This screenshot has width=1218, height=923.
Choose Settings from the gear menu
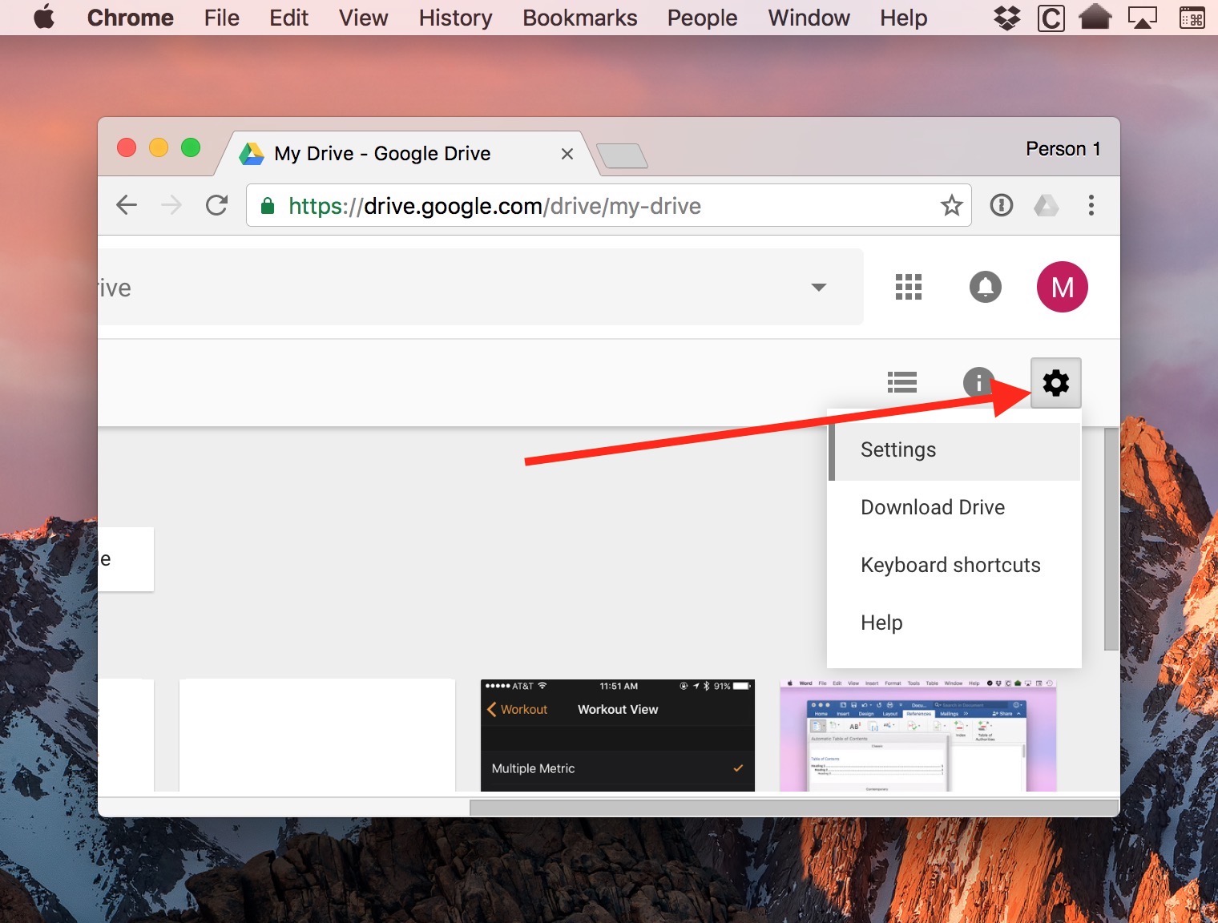pyautogui.click(x=954, y=450)
